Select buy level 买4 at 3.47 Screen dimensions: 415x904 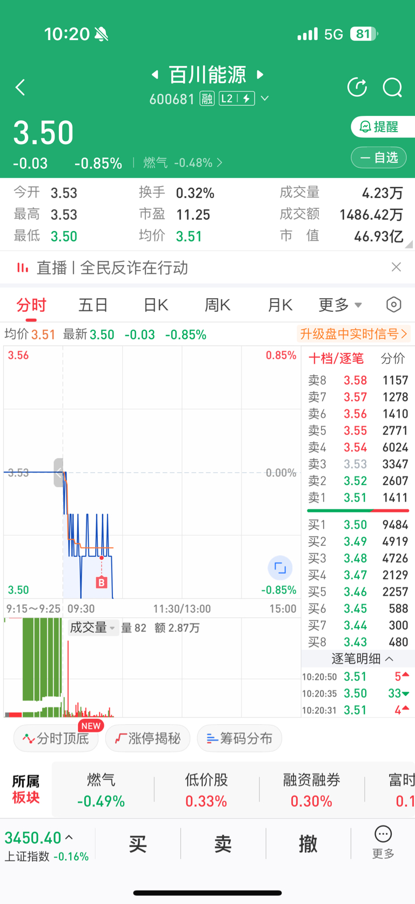[358, 575]
